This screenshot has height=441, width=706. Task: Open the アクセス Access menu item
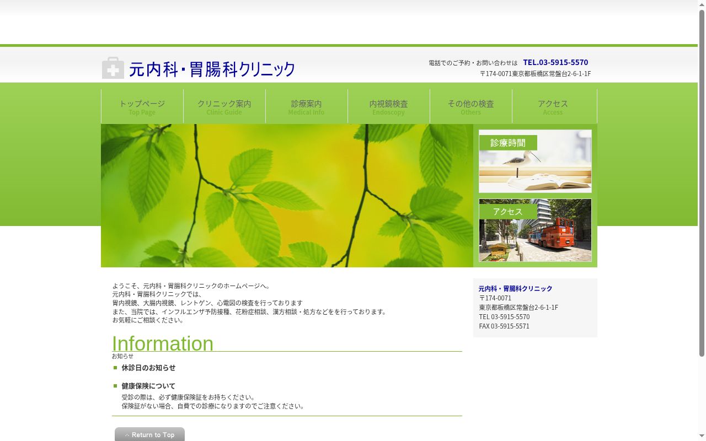pyautogui.click(x=553, y=106)
